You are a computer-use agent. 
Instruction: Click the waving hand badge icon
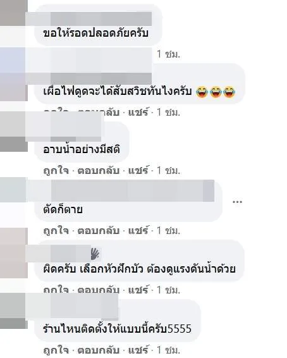(x=95, y=254)
